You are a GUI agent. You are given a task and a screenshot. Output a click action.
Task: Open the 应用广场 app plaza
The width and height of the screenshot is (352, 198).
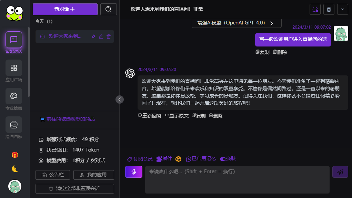pyautogui.click(x=14, y=71)
